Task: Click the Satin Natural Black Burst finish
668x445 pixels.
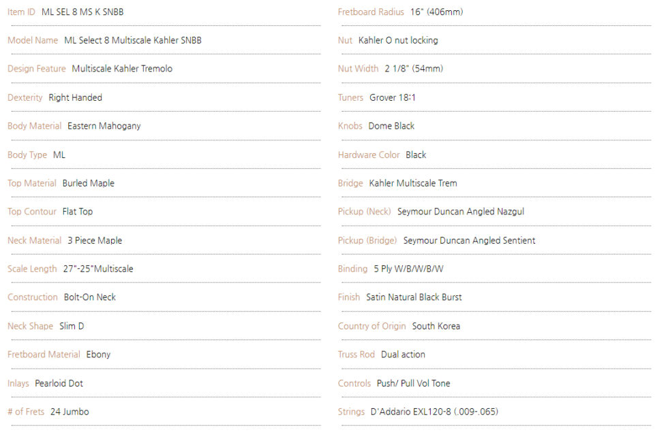Action: pyautogui.click(x=414, y=297)
